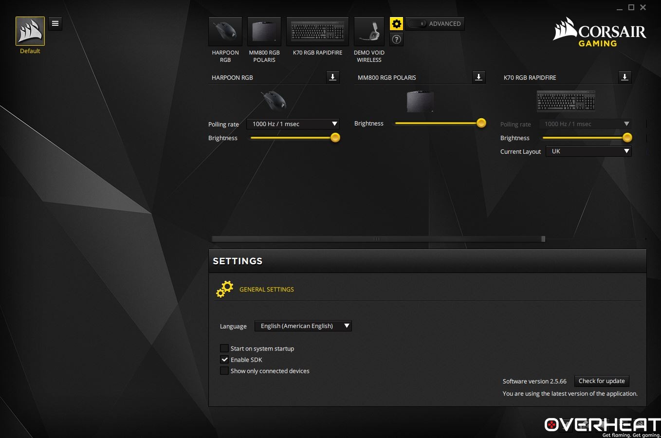Check Show only connected devices option
Screen dimensions: 661x438
point(224,371)
